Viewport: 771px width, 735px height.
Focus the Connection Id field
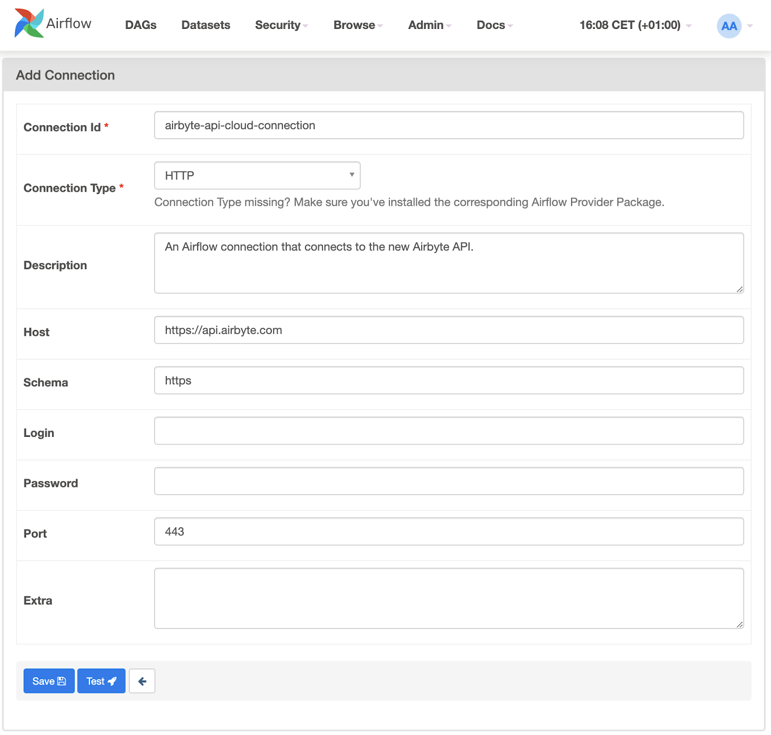coord(449,125)
